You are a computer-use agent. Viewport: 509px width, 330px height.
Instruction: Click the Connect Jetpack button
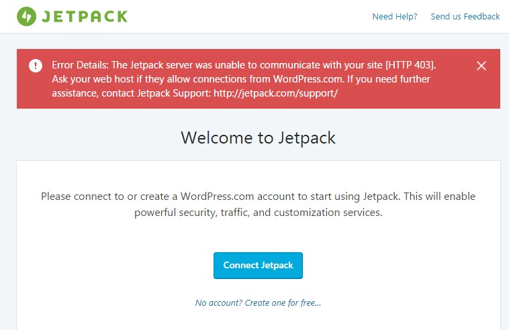point(258,266)
